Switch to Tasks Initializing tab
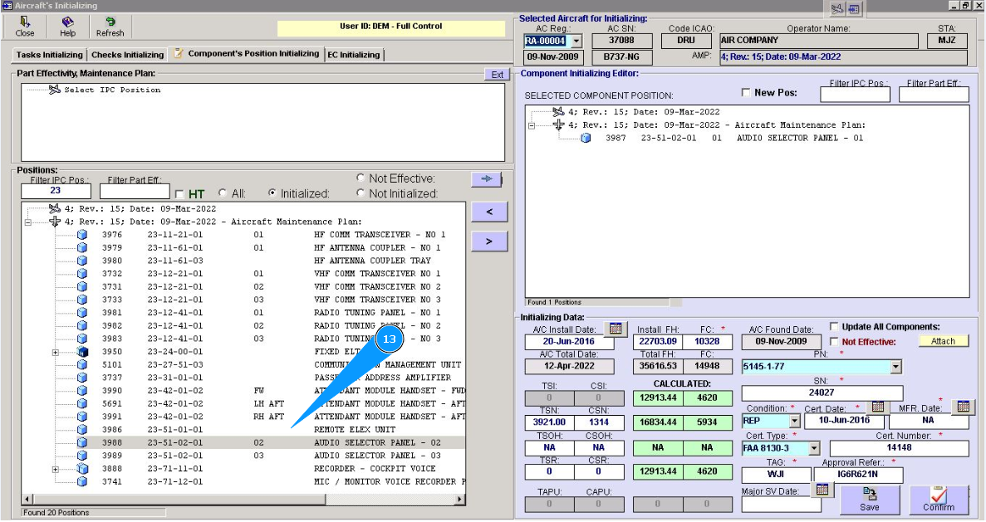Viewport: 986px width, 522px height. (x=50, y=55)
